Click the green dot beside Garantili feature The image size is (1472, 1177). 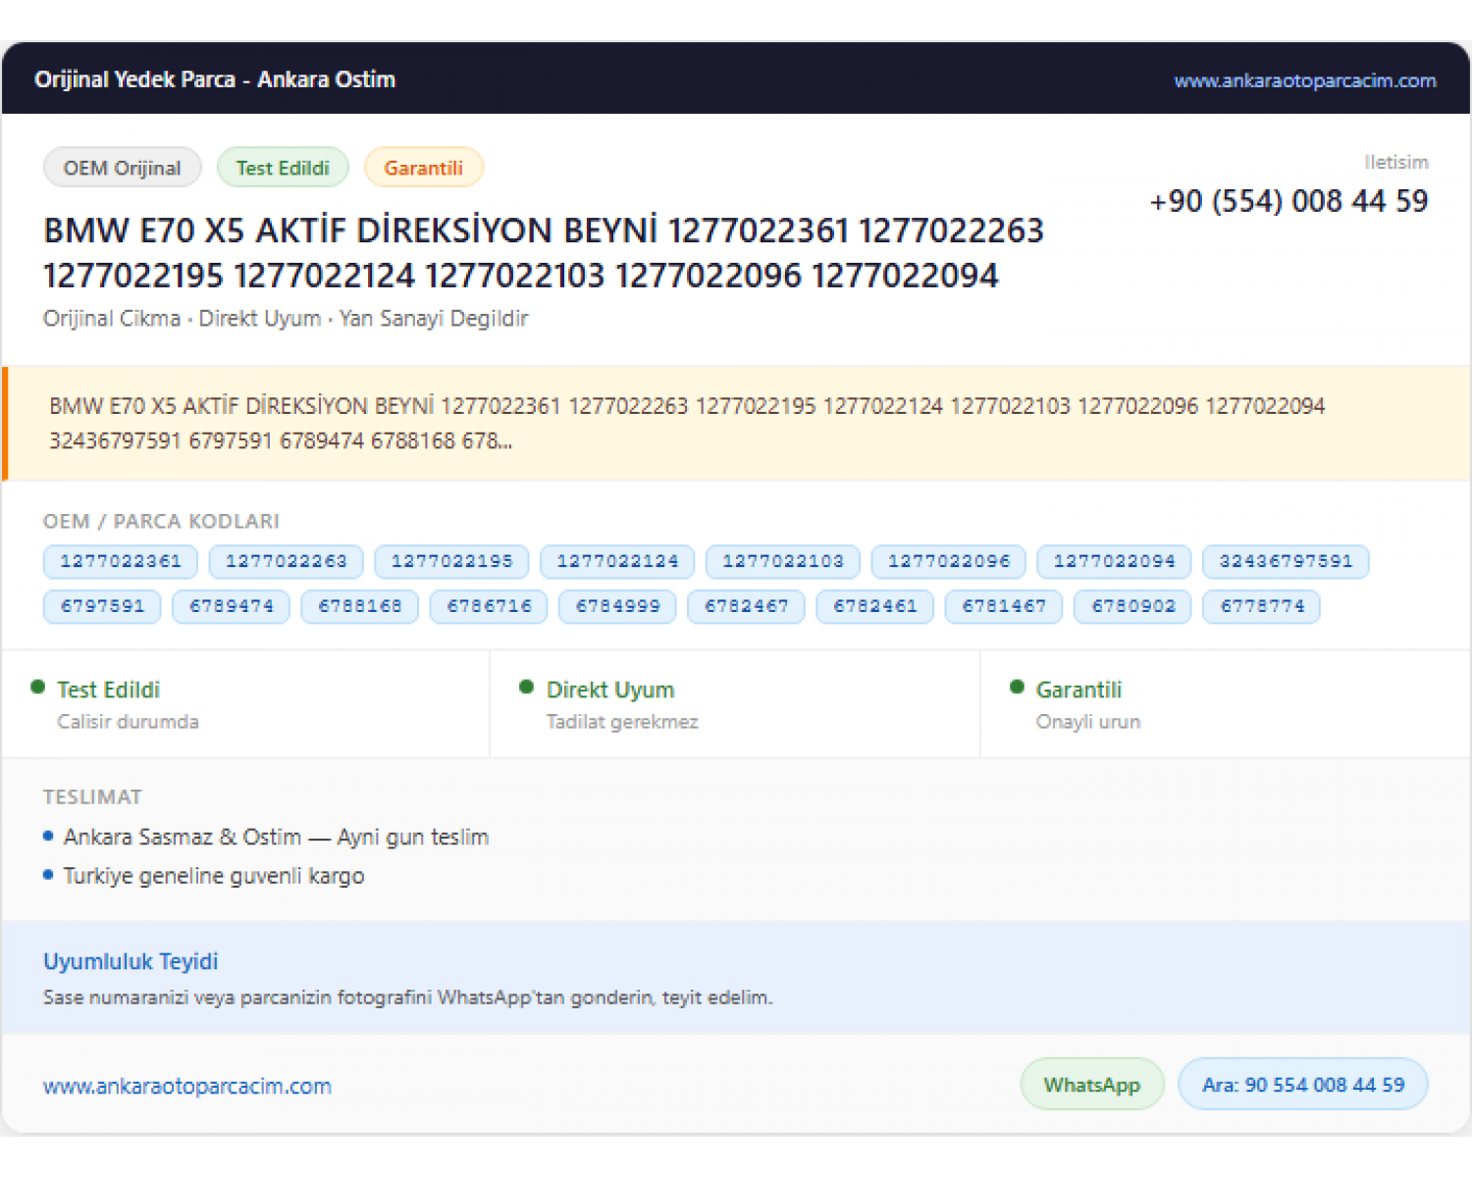[x=1017, y=688]
